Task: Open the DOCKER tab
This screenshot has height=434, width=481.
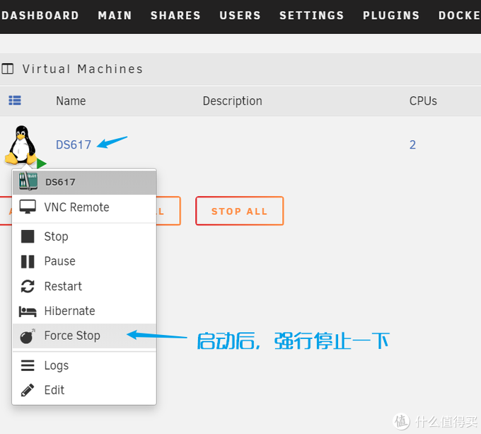Action: click(x=460, y=16)
